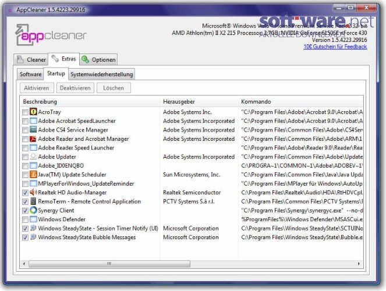Click the AcroTray warning icon
Screen dimensions: 386x291
[33, 112]
